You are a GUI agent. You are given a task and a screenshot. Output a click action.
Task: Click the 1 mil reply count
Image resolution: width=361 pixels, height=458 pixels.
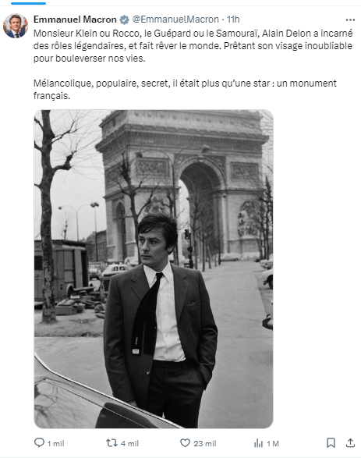[x=55, y=443]
